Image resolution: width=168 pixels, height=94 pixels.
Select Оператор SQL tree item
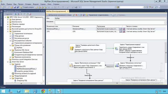(x=22, y=80)
